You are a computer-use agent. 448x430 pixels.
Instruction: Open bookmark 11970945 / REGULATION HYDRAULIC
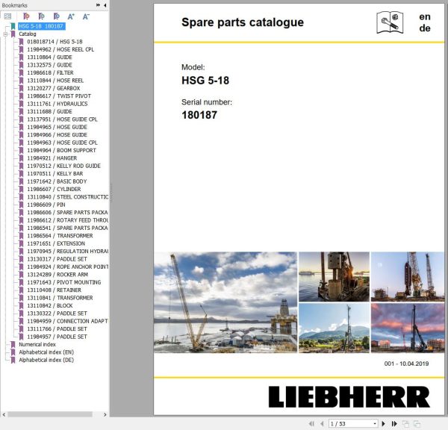[x=68, y=251]
